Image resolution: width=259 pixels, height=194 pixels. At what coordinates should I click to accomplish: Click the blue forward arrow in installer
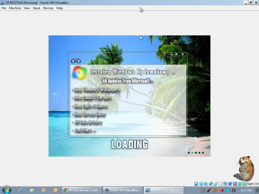(x=78, y=61)
